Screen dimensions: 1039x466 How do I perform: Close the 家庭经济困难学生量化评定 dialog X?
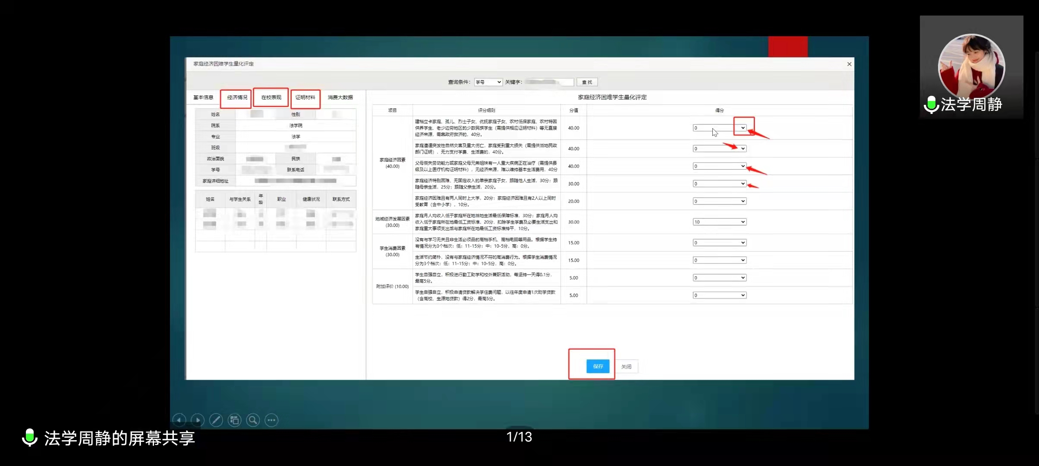coord(849,64)
